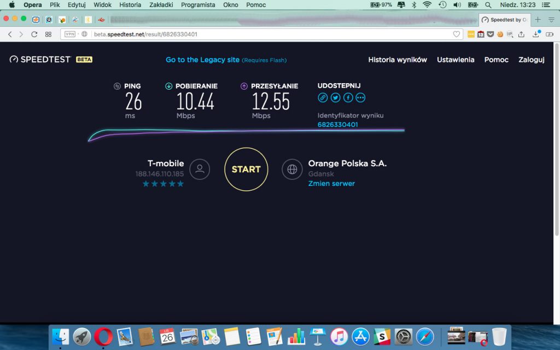The height and width of the screenshot is (350, 560).
Task: Add page to bookmarks with heart icon
Action: (457, 34)
